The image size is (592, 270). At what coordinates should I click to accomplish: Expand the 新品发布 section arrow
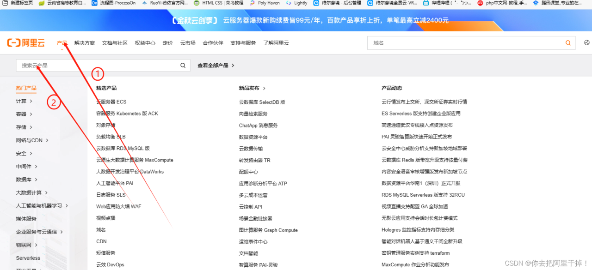point(264,88)
